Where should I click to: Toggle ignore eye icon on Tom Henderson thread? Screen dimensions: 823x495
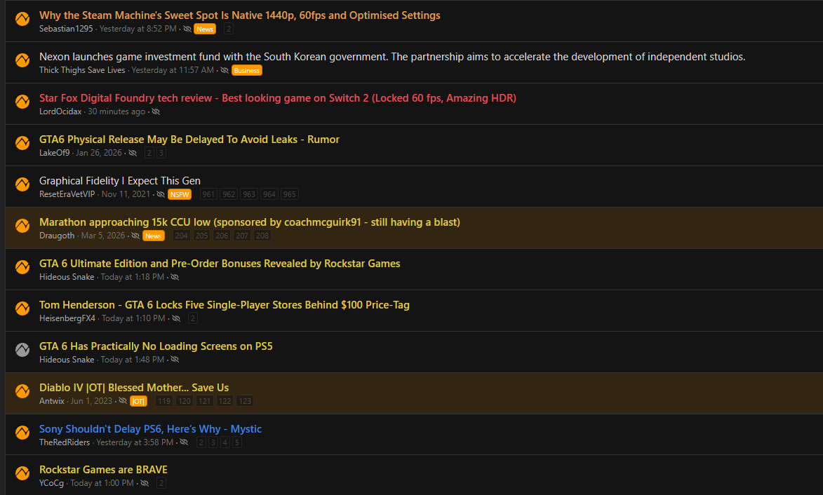click(176, 318)
